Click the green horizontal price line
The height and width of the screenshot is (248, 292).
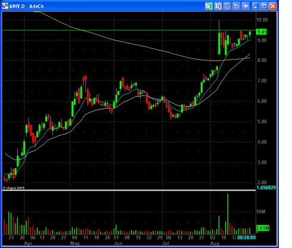(x=129, y=30)
